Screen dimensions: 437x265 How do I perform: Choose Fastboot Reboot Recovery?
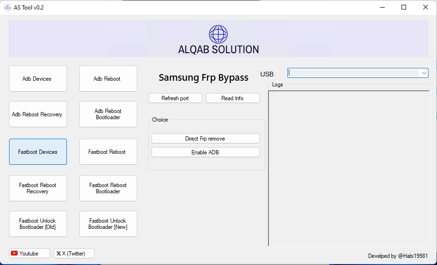[x=38, y=189]
